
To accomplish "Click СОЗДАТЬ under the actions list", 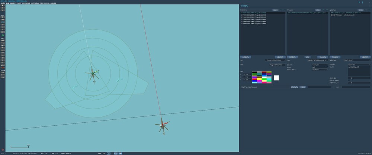I will click(x=335, y=57).
